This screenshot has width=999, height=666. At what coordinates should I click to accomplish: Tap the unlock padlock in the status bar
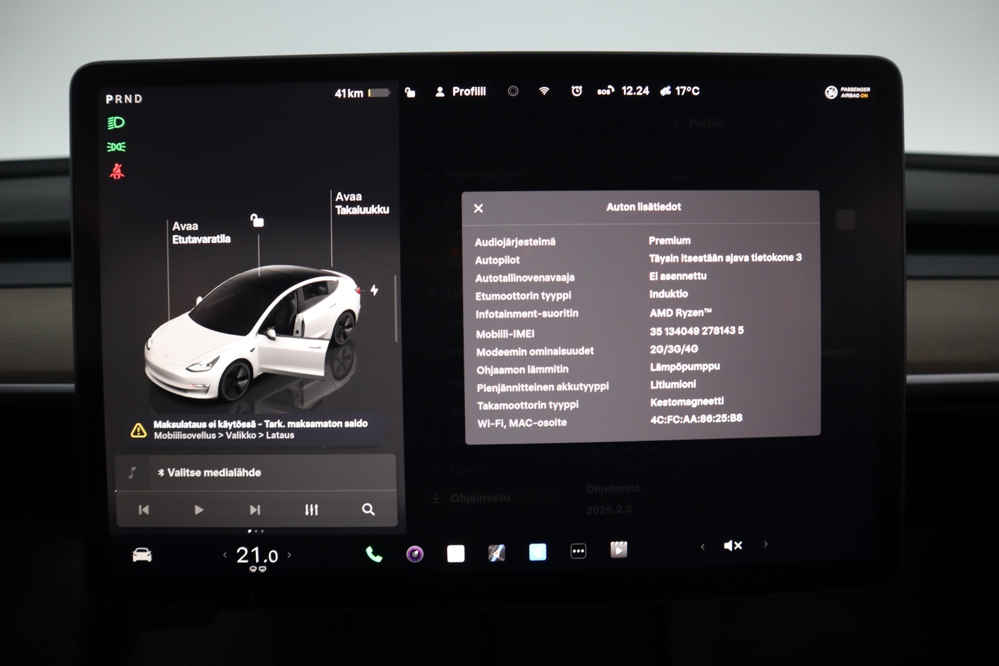pos(409,91)
